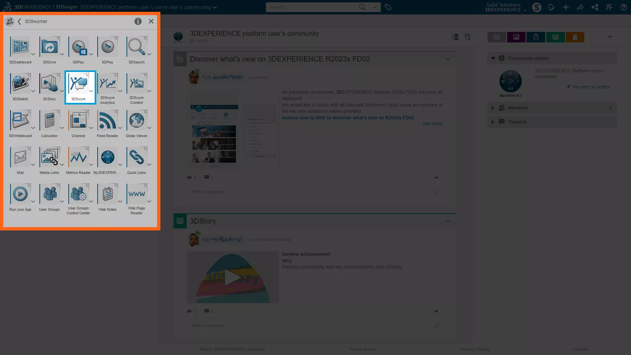Expand the 3DSwym app dropdown arrow

pos(91,91)
